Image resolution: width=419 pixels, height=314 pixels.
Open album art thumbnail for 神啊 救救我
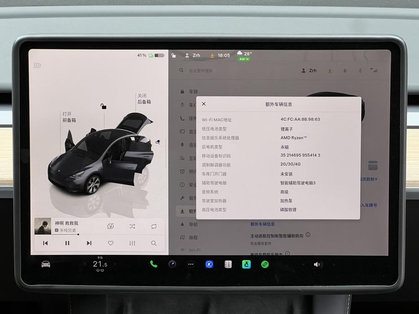(x=43, y=226)
